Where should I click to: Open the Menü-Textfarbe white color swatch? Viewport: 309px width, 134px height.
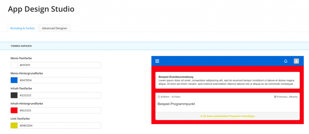(x=14, y=65)
